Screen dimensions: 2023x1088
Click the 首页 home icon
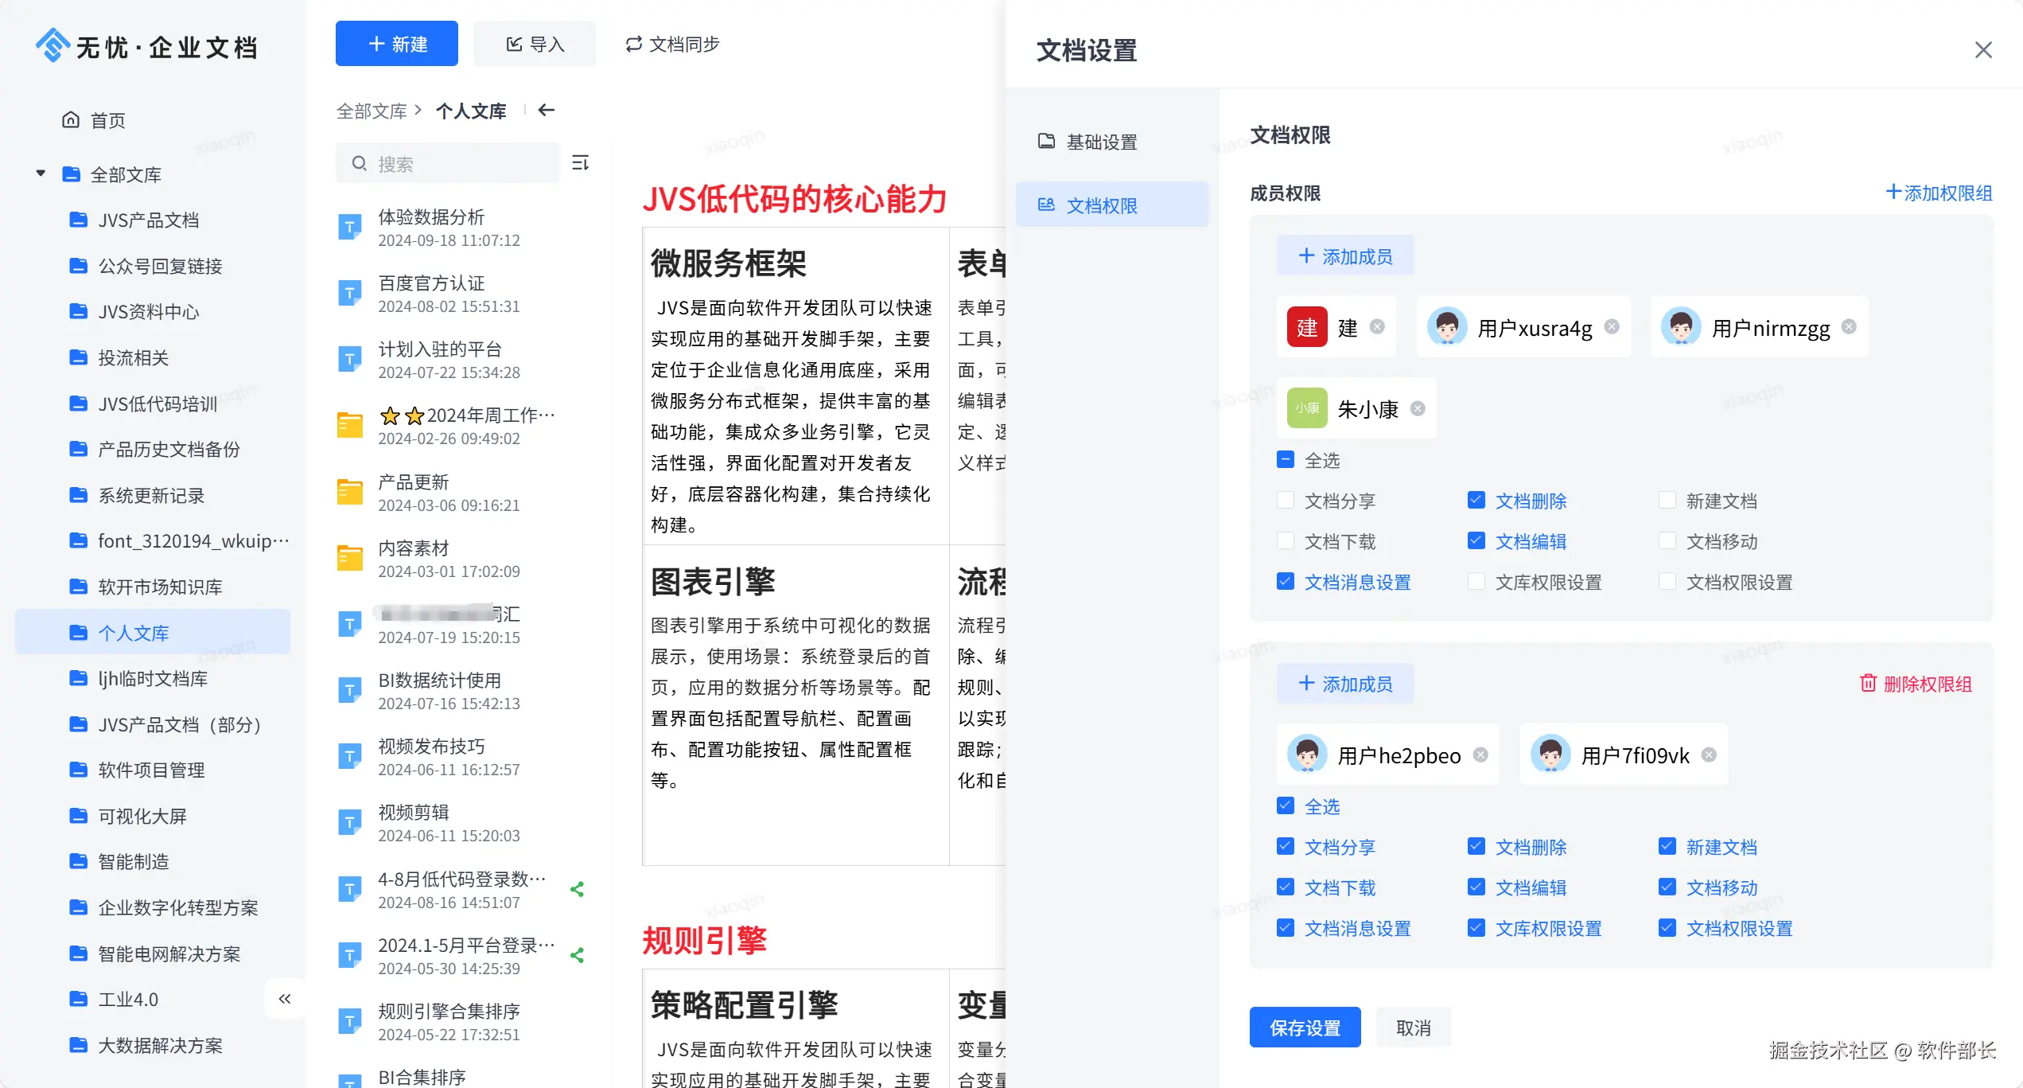pos(71,119)
